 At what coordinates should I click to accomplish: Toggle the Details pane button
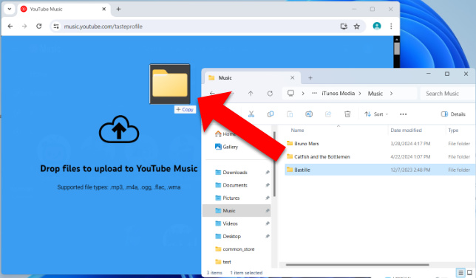pyautogui.click(x=453, y=114)
